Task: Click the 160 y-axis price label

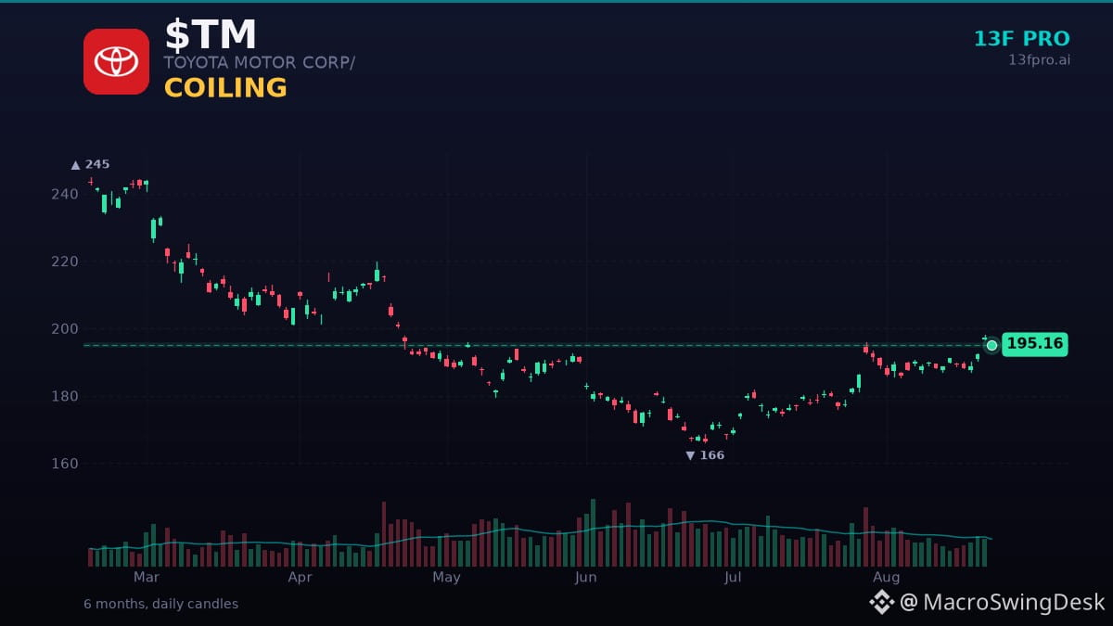Action: [x=65, y=463]
